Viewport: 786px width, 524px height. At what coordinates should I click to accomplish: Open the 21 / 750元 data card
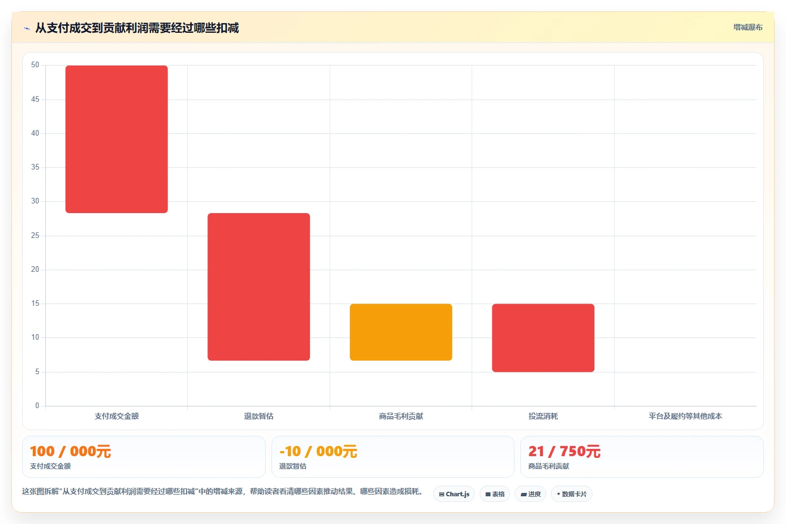[x=642, y=457]
